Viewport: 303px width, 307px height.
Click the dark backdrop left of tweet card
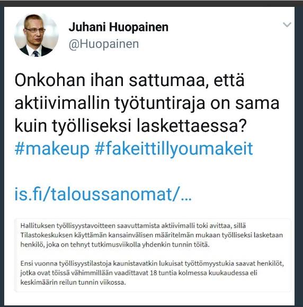click(2, 157)
